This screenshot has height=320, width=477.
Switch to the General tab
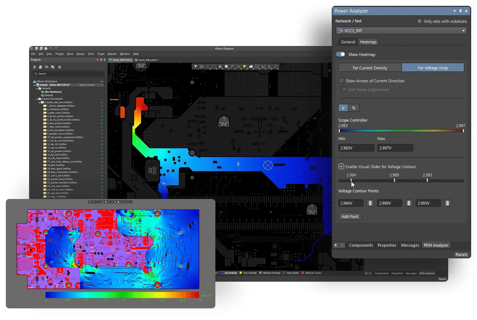[x=348, y=42]
